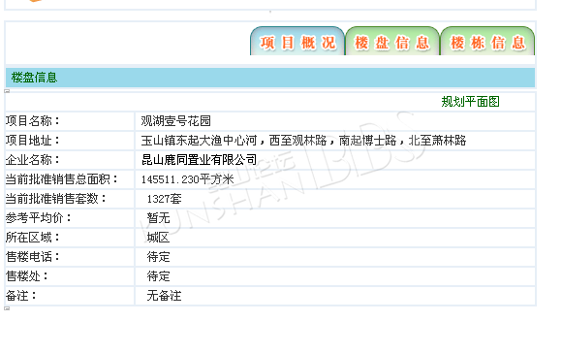This screenshot has height=354, width=562.
Task: Open the 项目概况 tab
Action: (297, 42)
